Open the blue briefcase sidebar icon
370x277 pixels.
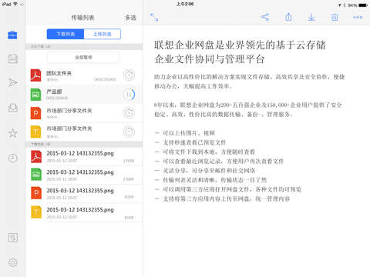click(x=12, y=35)
